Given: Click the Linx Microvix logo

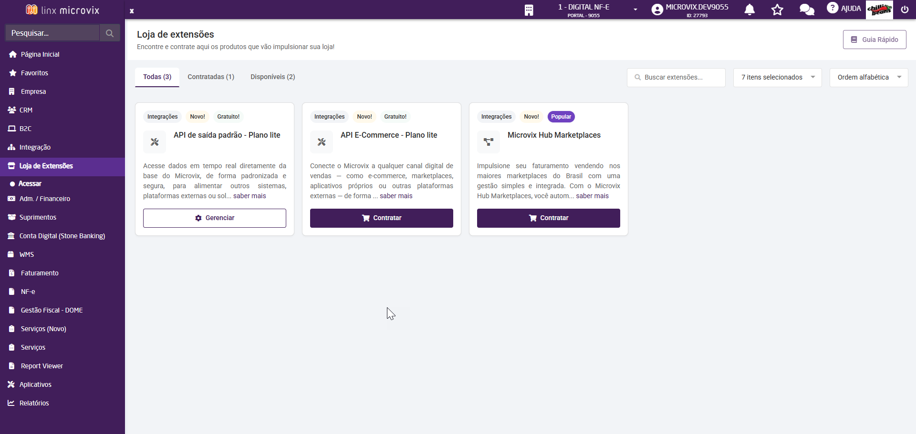Looking at the screenshot, I should (62, 10).
